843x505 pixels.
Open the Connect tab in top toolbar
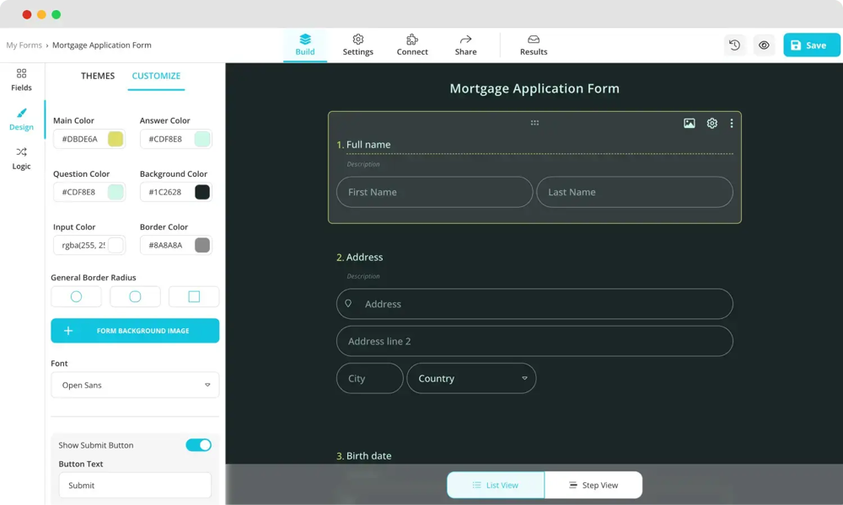pyautogui.click(x=412, y=45)
